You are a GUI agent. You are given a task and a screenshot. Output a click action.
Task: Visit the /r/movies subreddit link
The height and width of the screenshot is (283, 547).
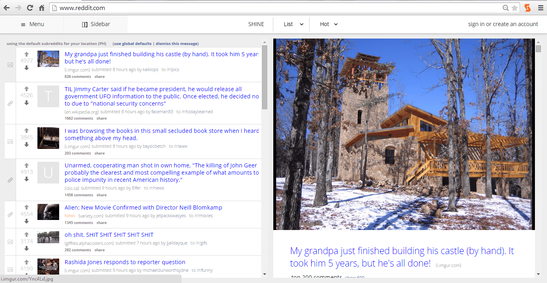203,216
